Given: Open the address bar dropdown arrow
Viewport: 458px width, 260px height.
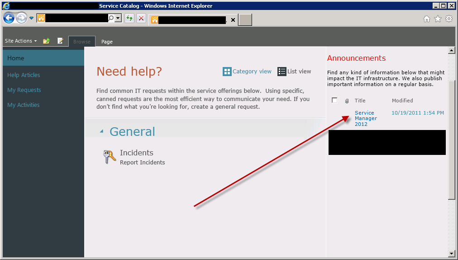Looking at the screenshot, I should click(119, 18).
